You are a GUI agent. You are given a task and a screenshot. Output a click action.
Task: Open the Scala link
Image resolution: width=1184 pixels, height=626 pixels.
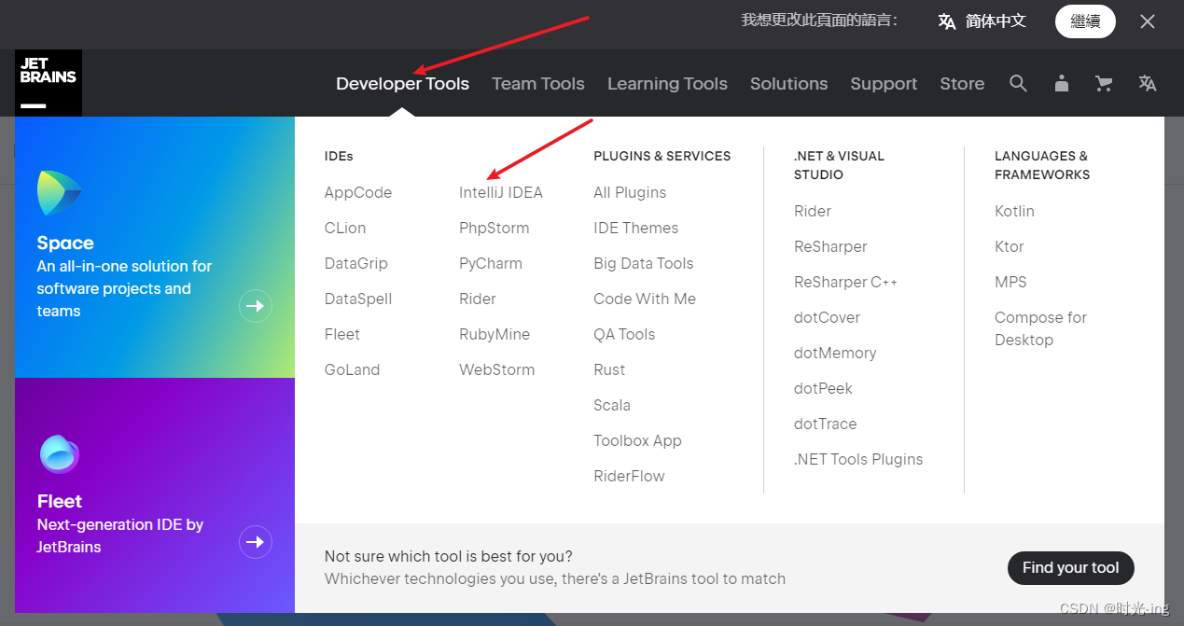click(x=612, y=405)
